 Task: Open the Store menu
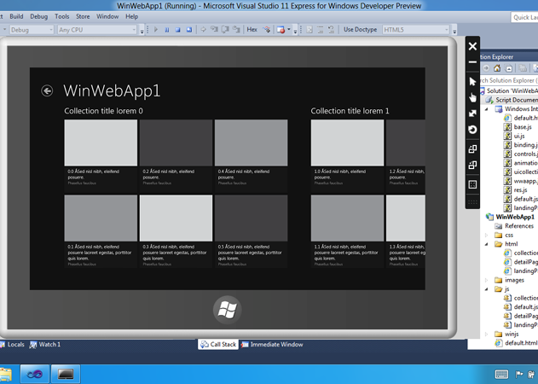coord(83,16)
